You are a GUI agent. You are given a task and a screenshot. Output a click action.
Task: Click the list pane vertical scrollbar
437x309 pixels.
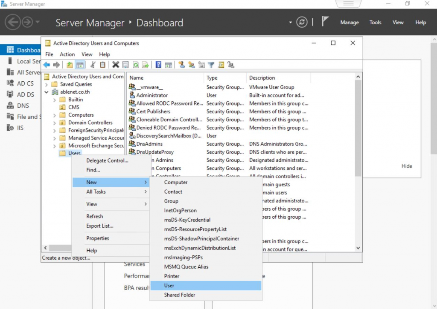(x=358, y=128)
